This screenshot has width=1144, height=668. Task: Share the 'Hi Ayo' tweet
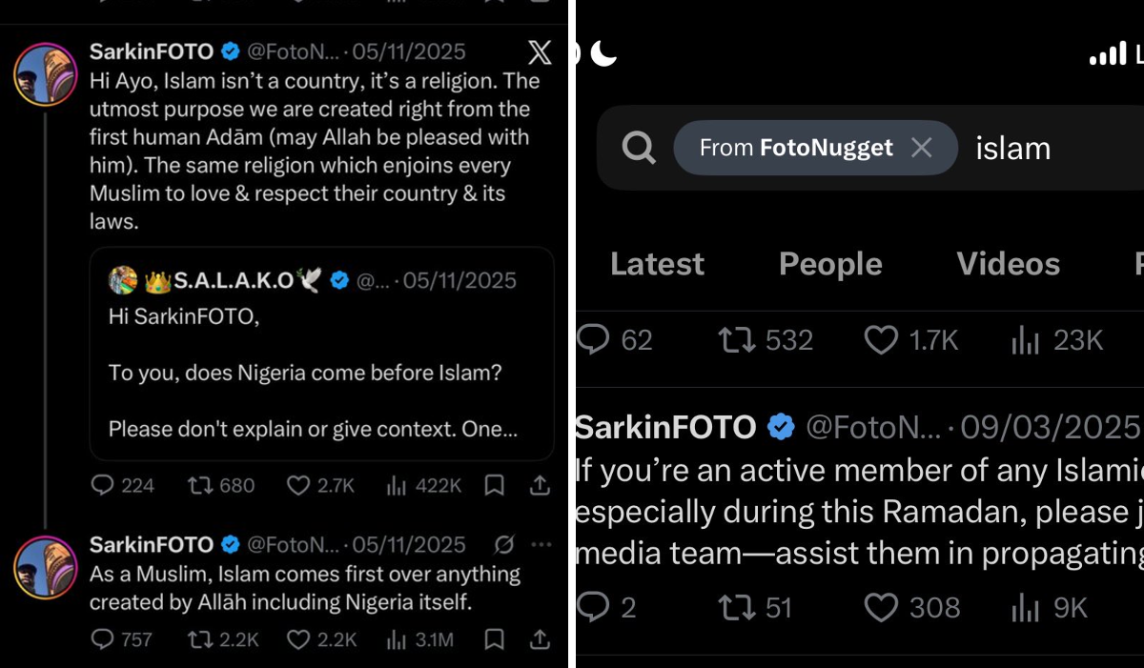(x=540, y=485)
